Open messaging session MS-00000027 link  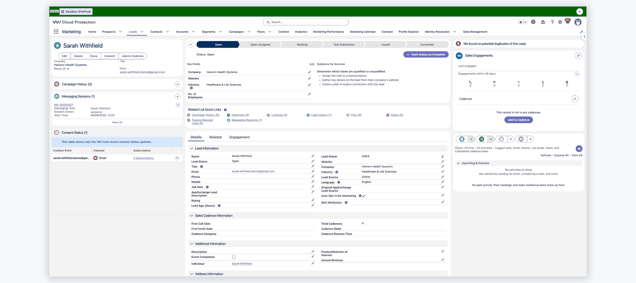coord(64,105)
